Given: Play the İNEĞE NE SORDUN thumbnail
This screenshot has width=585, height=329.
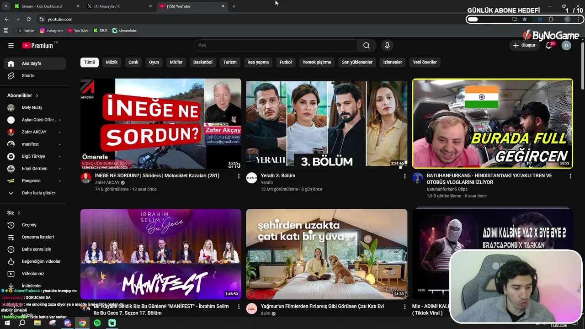Looking at the screenshot, I should (x=161, y=123).
